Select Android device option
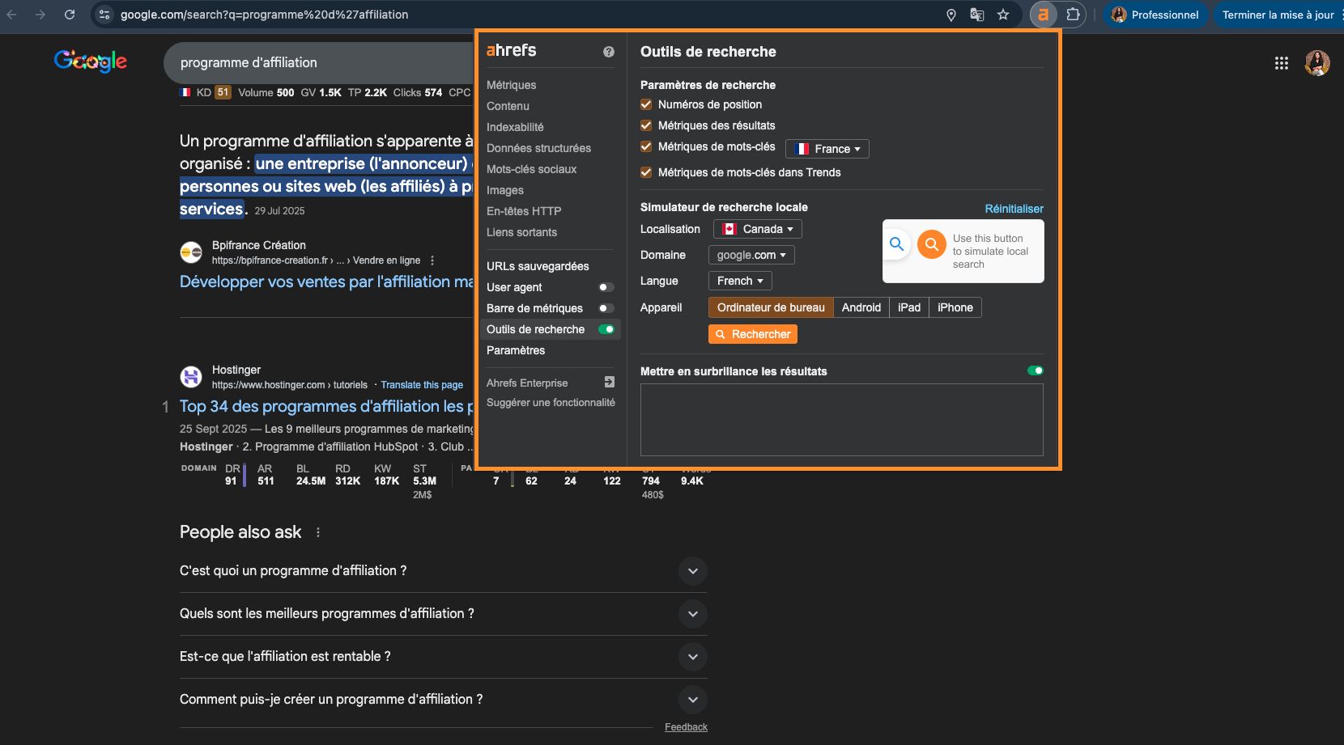Image resolution: width=1344 pixels, height=745 pixels. tap(861, 307)
